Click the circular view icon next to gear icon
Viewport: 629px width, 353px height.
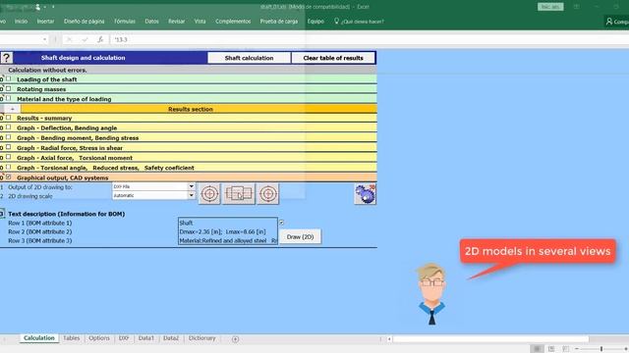[268, 194]
